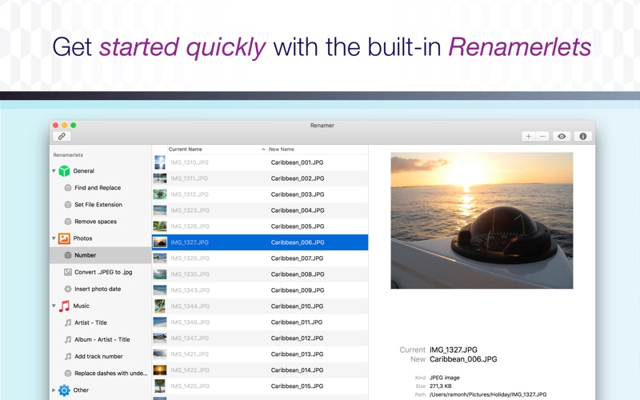Sort by the New Name column header
The width and height of the screenshot is (640, 400).
coord(282,150)
